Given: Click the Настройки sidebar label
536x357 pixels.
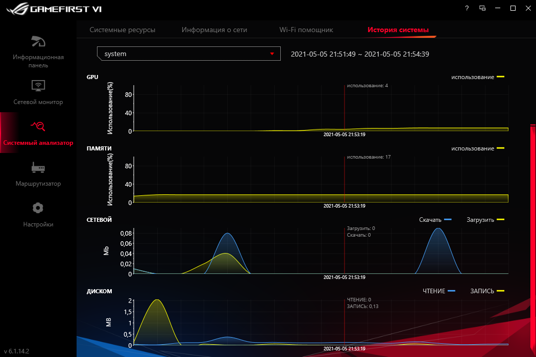Looking at the screenshot, I should pos(38,224).
